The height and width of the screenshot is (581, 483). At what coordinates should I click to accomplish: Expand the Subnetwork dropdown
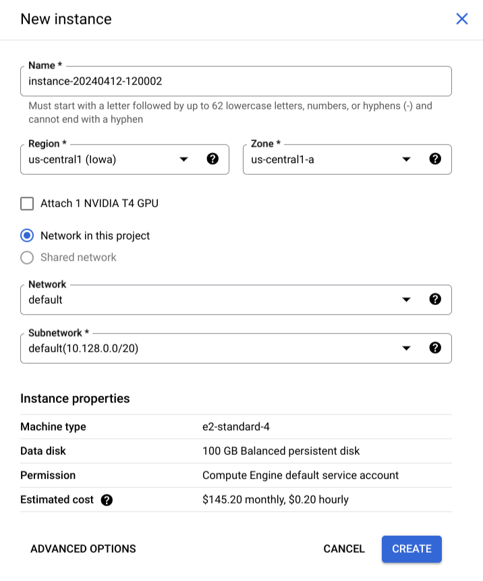(x=202, y=348)
